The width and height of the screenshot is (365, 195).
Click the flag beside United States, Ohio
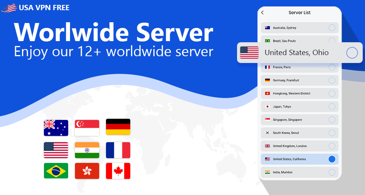[249, 53]
